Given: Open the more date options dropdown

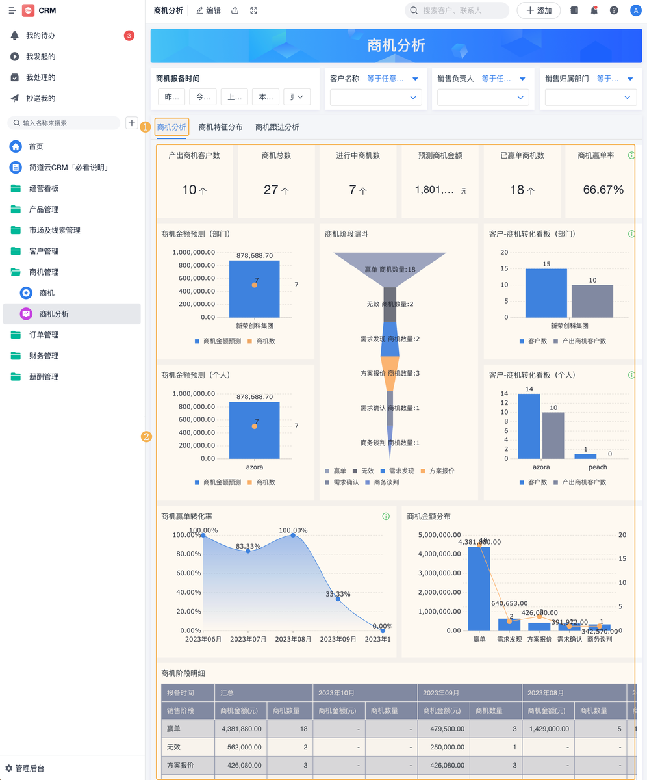Looking at the screenshot, I should tap(297, 97).
